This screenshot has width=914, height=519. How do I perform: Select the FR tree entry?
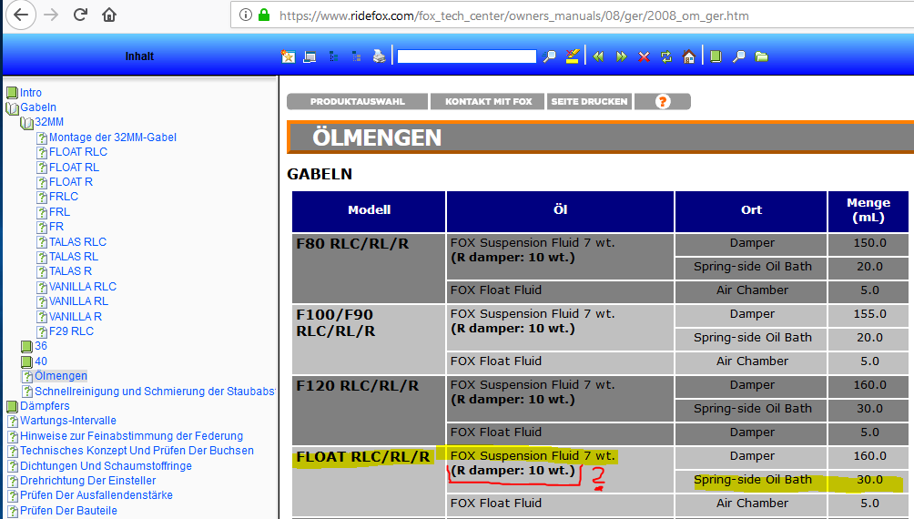pos(56,227)
